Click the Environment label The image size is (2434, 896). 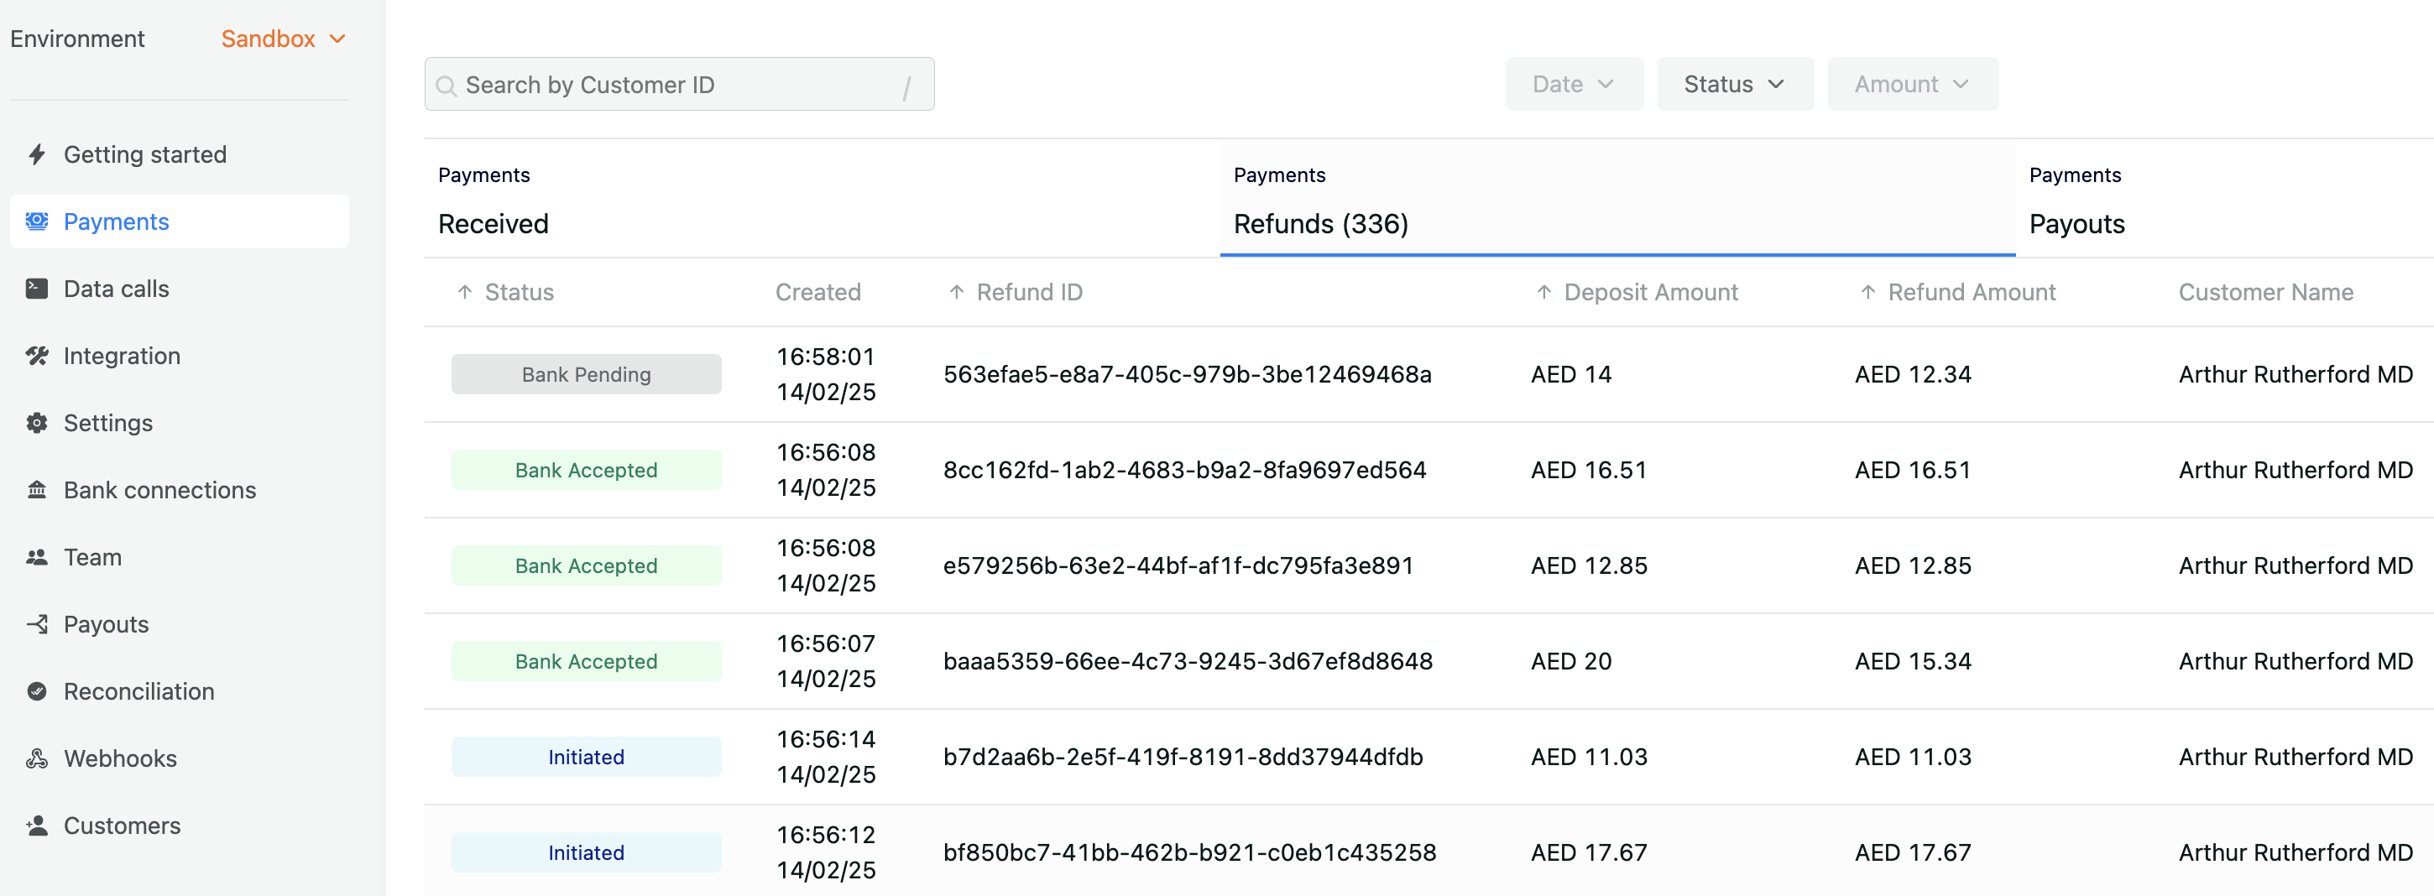[77, 39]
